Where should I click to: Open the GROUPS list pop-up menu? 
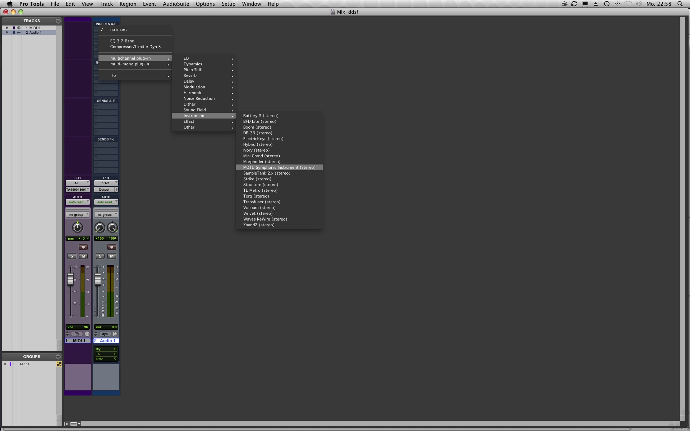(58, 357)
